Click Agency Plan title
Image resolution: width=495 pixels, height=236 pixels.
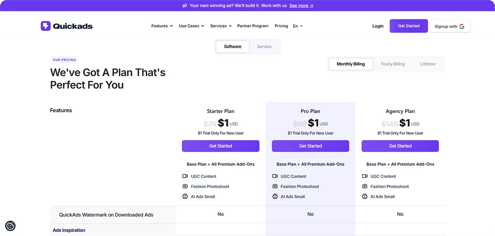(x=400, y=111)
